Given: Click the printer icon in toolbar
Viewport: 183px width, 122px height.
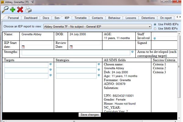Looking at the screenshot, I should 28,9.
